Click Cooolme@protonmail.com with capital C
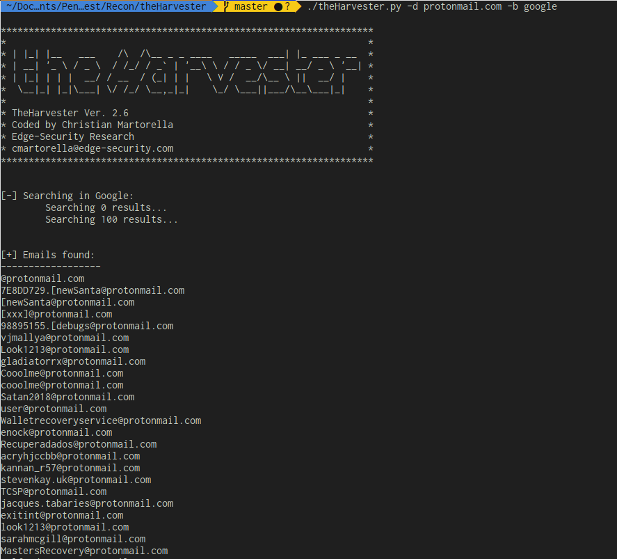Image resolution: width=617 pixels, height=559 pixels. click(62, 373)
